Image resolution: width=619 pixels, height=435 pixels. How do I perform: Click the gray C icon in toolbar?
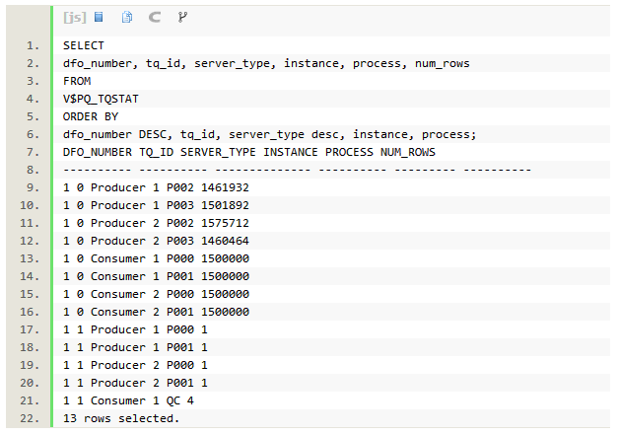tap(155, 18)
